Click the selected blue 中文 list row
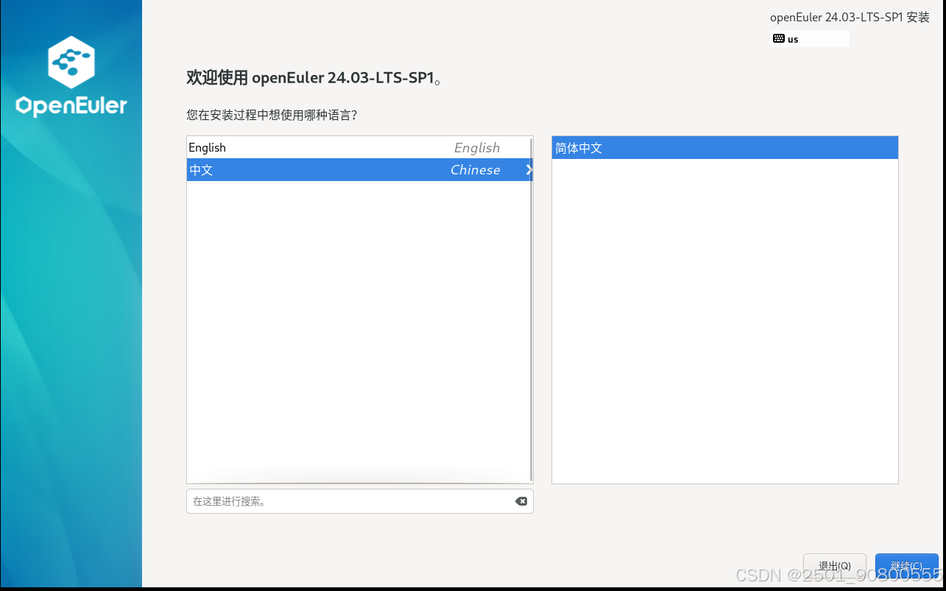This screenshot has width=946, height=591. 294,169
